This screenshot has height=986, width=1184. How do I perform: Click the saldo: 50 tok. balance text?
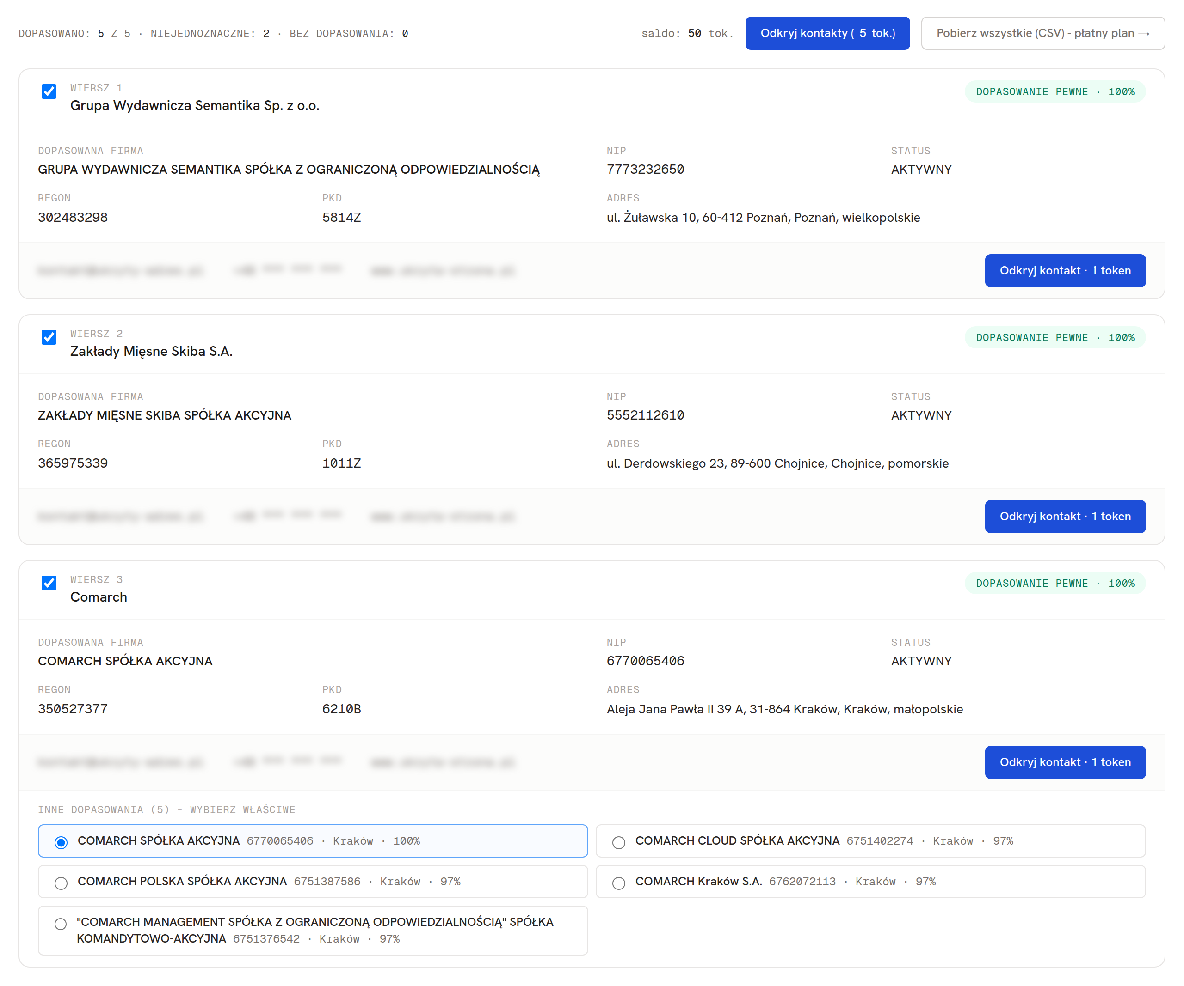click(687, 33)
